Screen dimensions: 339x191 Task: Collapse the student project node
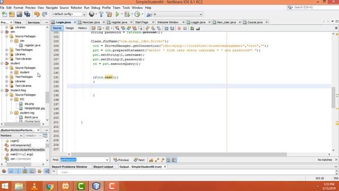point(2,63)
